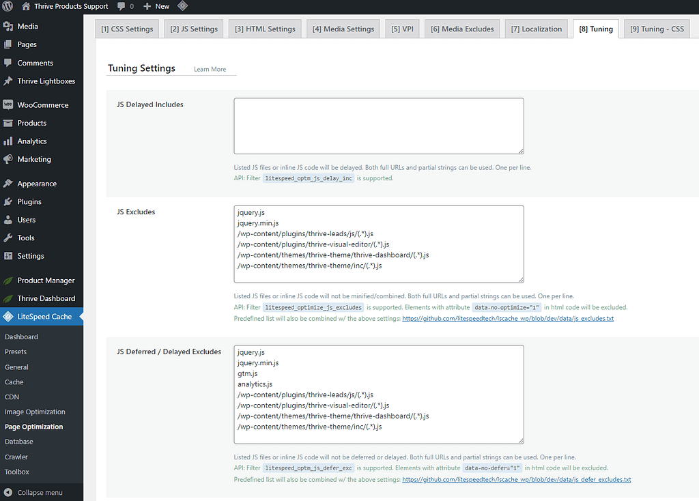
Task: Click the WordPress logo icon
Action: tap(8, 6)
